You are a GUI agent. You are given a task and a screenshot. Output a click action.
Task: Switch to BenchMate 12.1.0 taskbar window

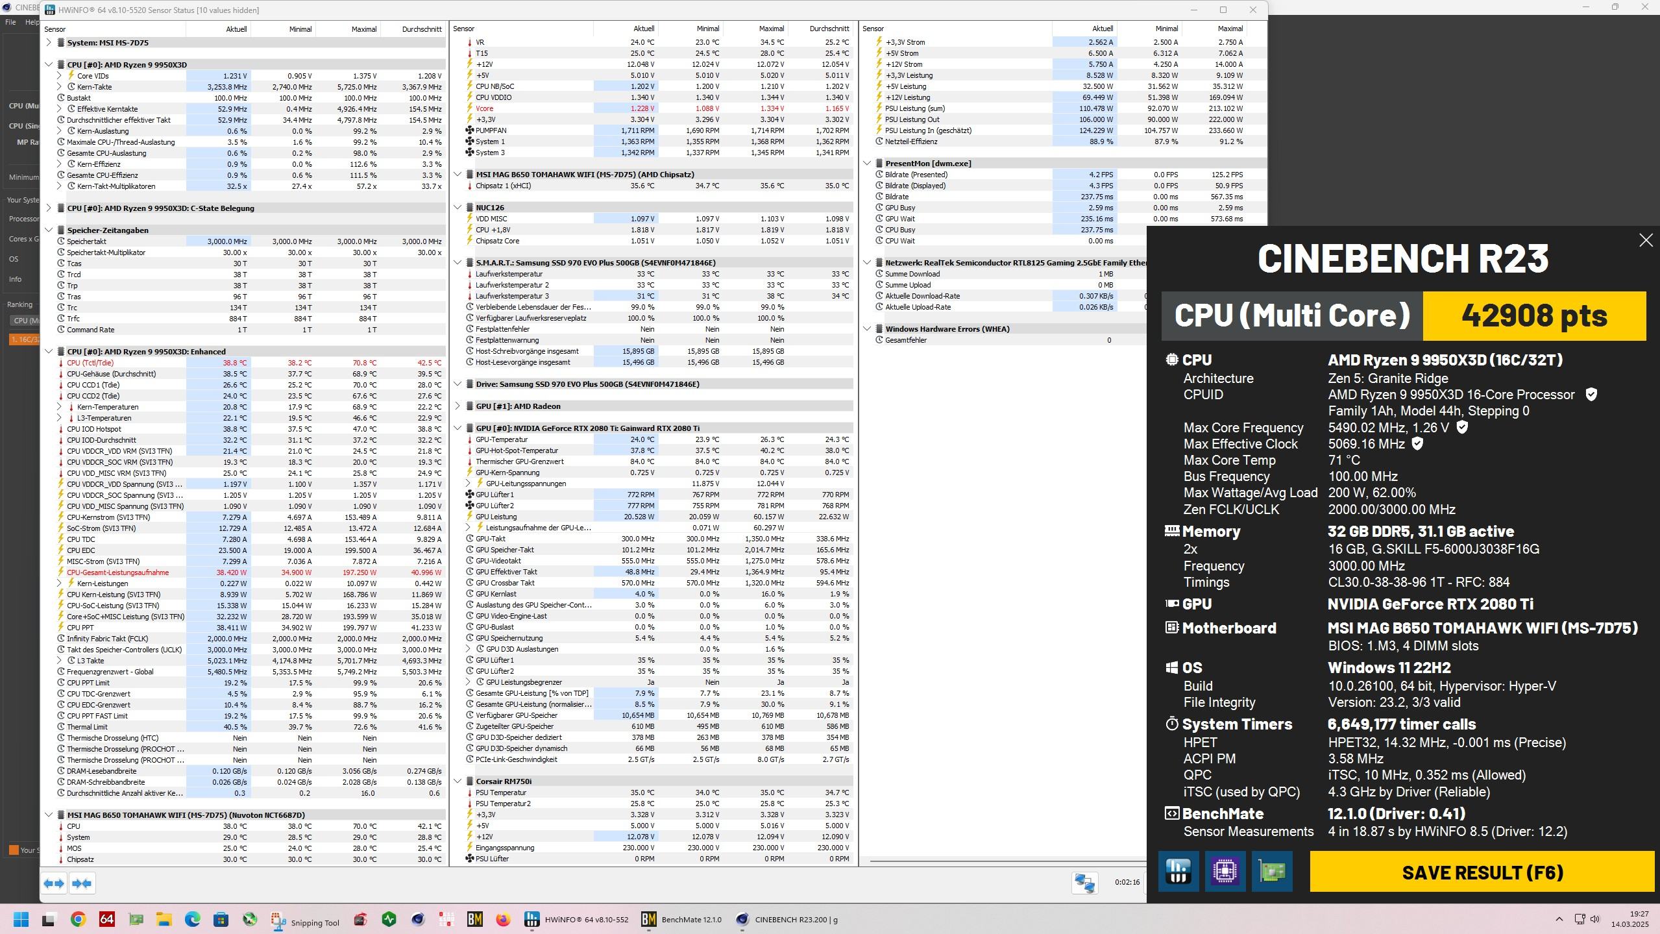tap(681, 919)
